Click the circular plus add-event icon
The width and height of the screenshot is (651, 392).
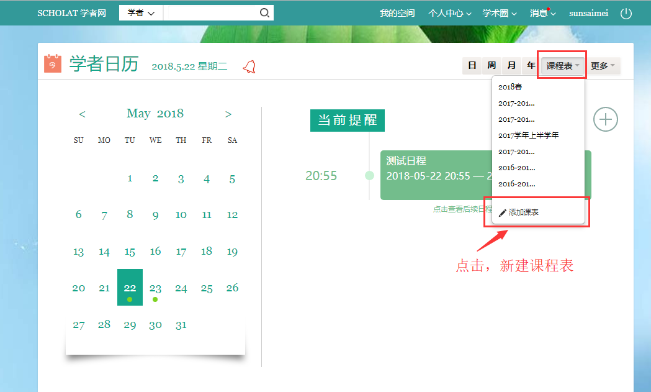pyautogui.click(x=605, y=119)
